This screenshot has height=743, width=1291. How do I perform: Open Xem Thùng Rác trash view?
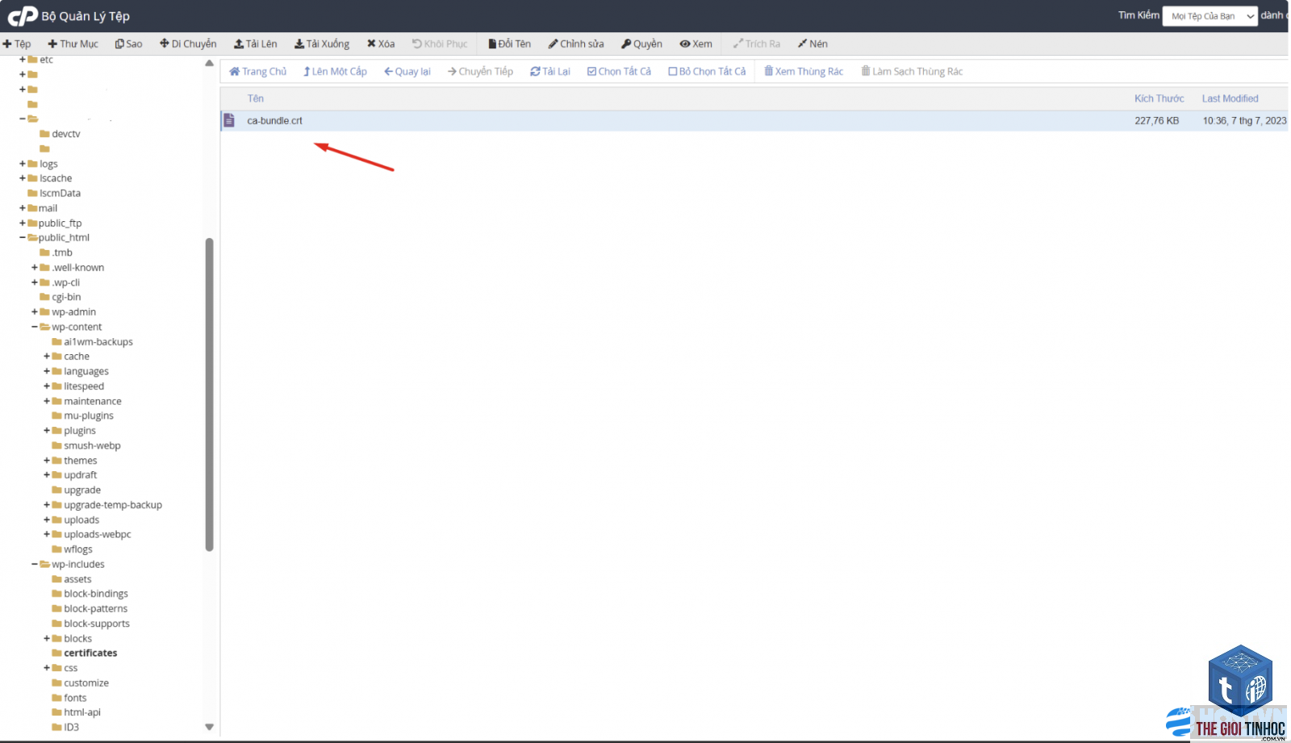pos(804,71)
